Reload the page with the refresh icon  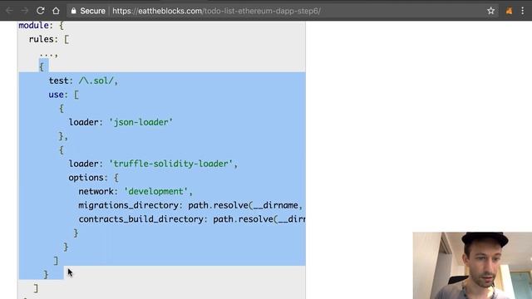click(x=41, y=11)
